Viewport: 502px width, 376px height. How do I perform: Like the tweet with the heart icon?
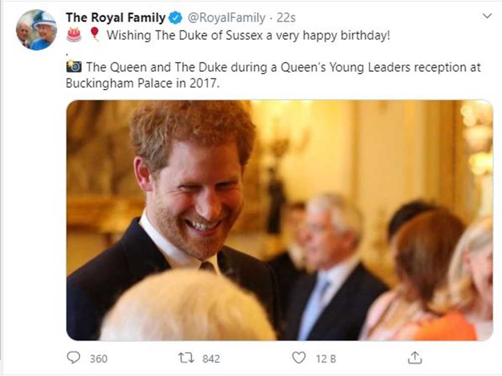(299, 357)
